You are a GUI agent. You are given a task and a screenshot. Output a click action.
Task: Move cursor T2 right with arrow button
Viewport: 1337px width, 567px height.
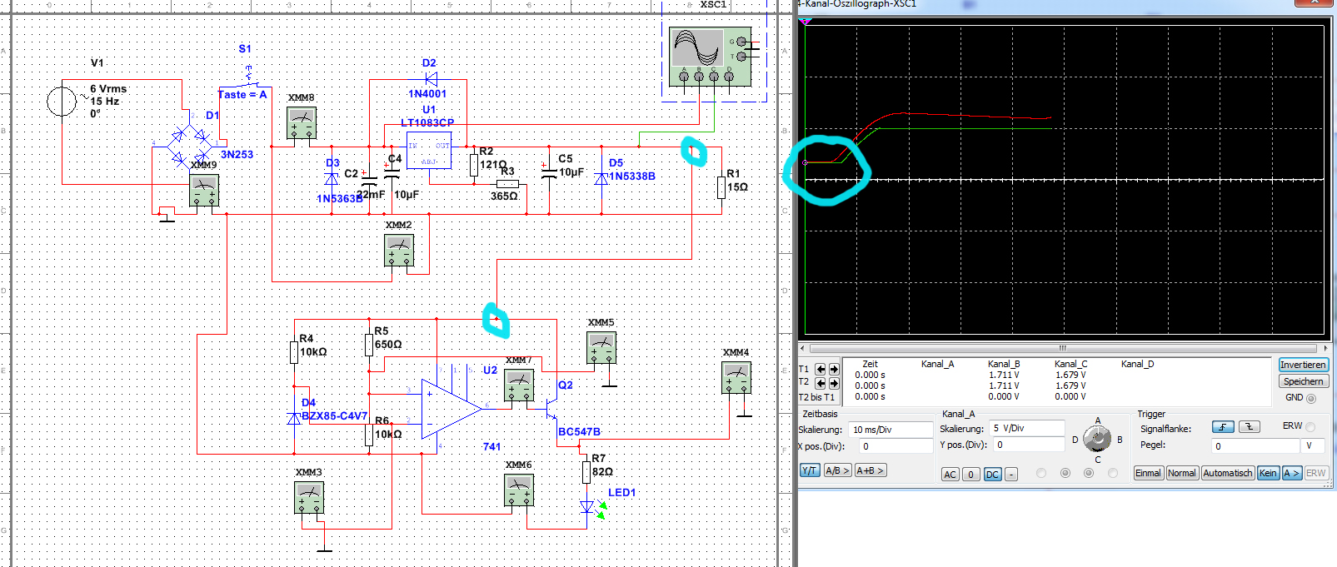(x=834, y=383)
